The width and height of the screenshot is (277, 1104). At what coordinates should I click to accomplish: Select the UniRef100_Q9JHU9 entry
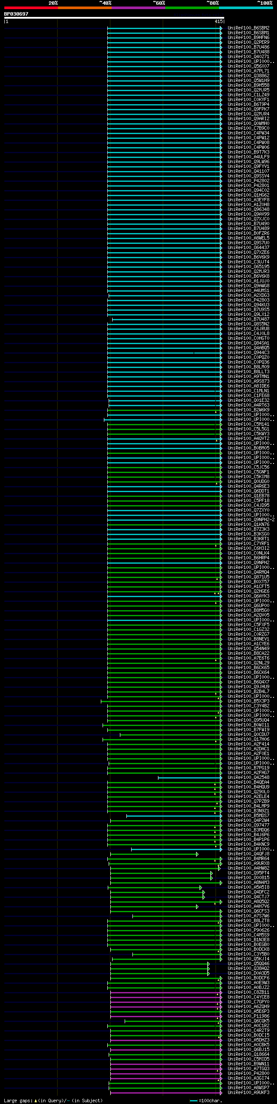coord(248,687)
